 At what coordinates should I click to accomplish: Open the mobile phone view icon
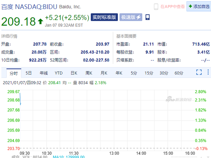pos(147,17)
